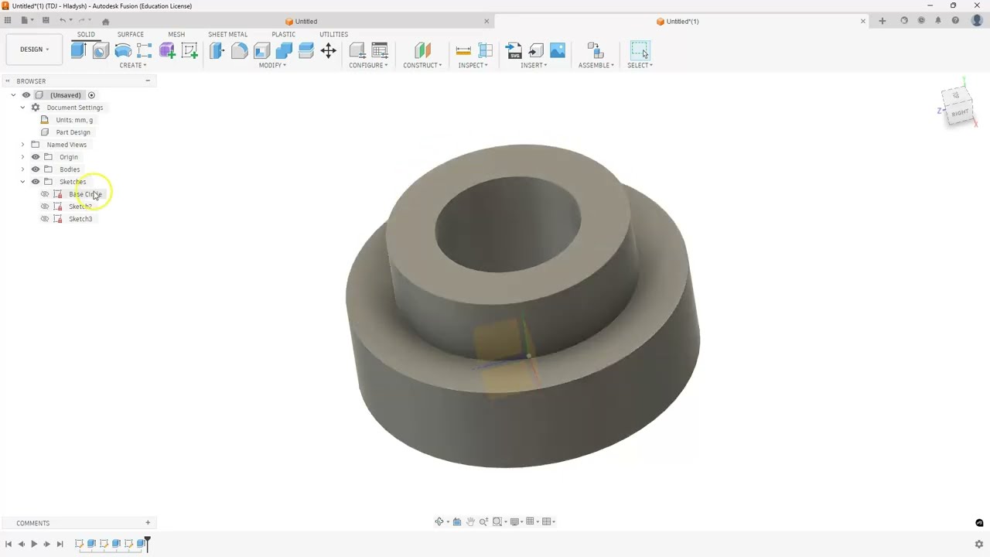This screenshot has width=990, height=557.
Task: Expand the Origin folder
Action: [22, 157]
